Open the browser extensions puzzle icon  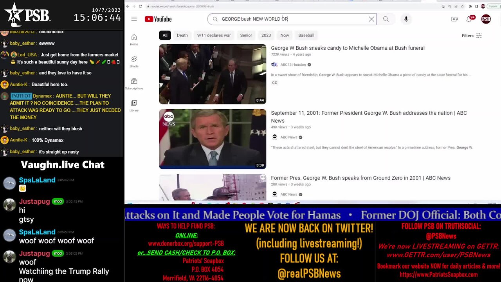point(470,6)
